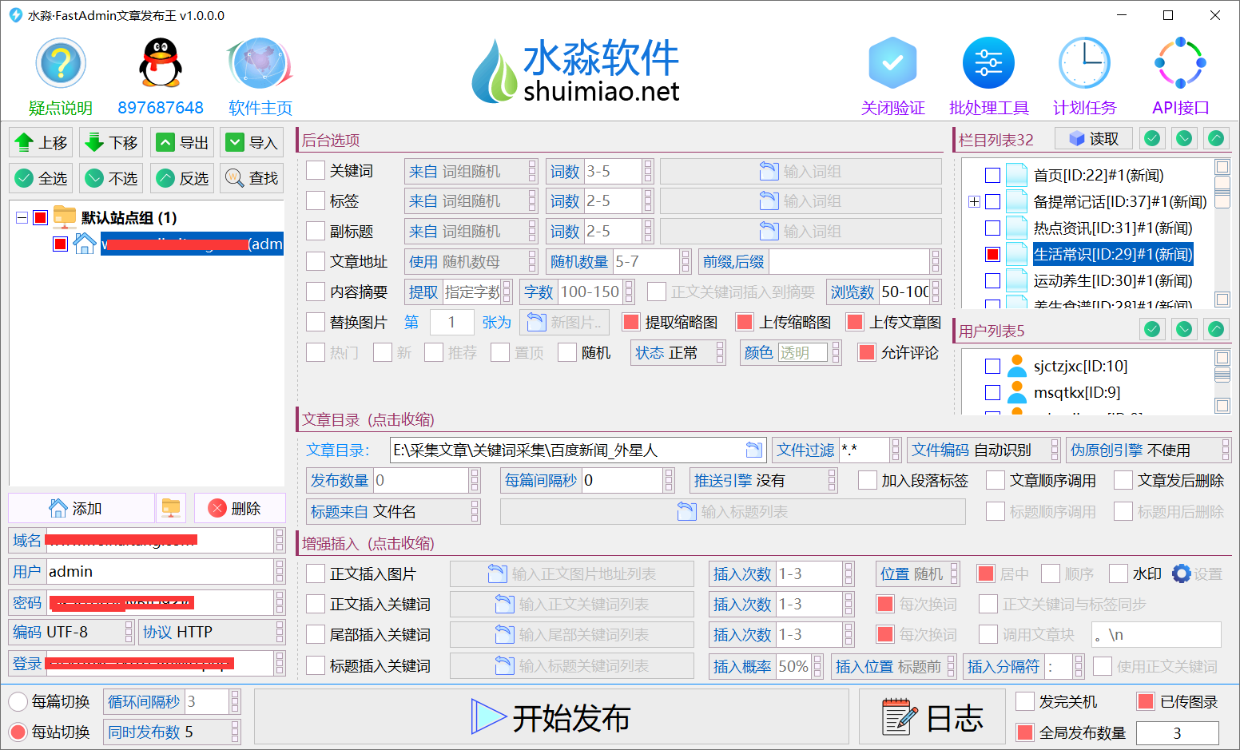Select 生活常识[ID:29] column item
The image size is (1240, 750).
point(1112,254)
